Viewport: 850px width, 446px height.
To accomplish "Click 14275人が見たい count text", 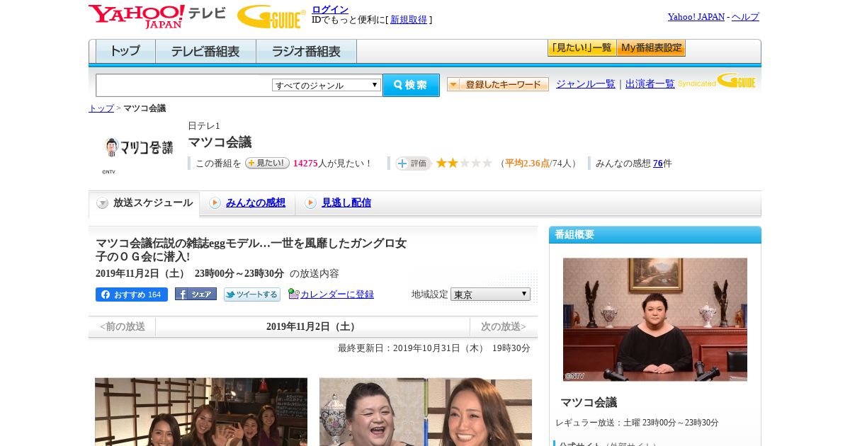I will 332,164.
